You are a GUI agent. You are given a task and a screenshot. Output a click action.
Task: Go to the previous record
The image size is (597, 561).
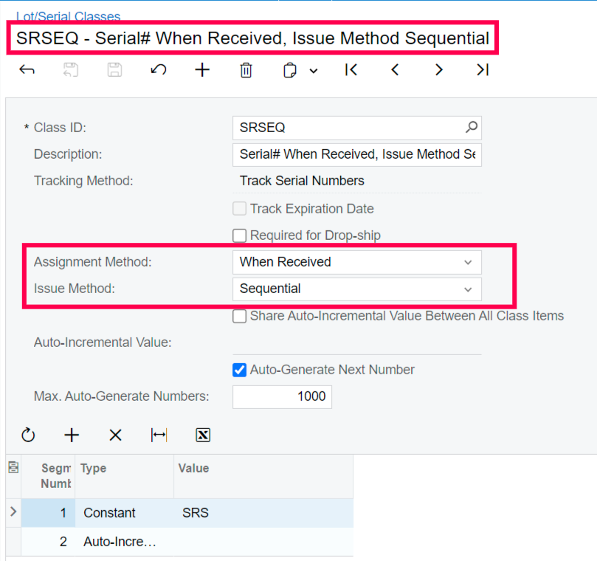point(395,69)
